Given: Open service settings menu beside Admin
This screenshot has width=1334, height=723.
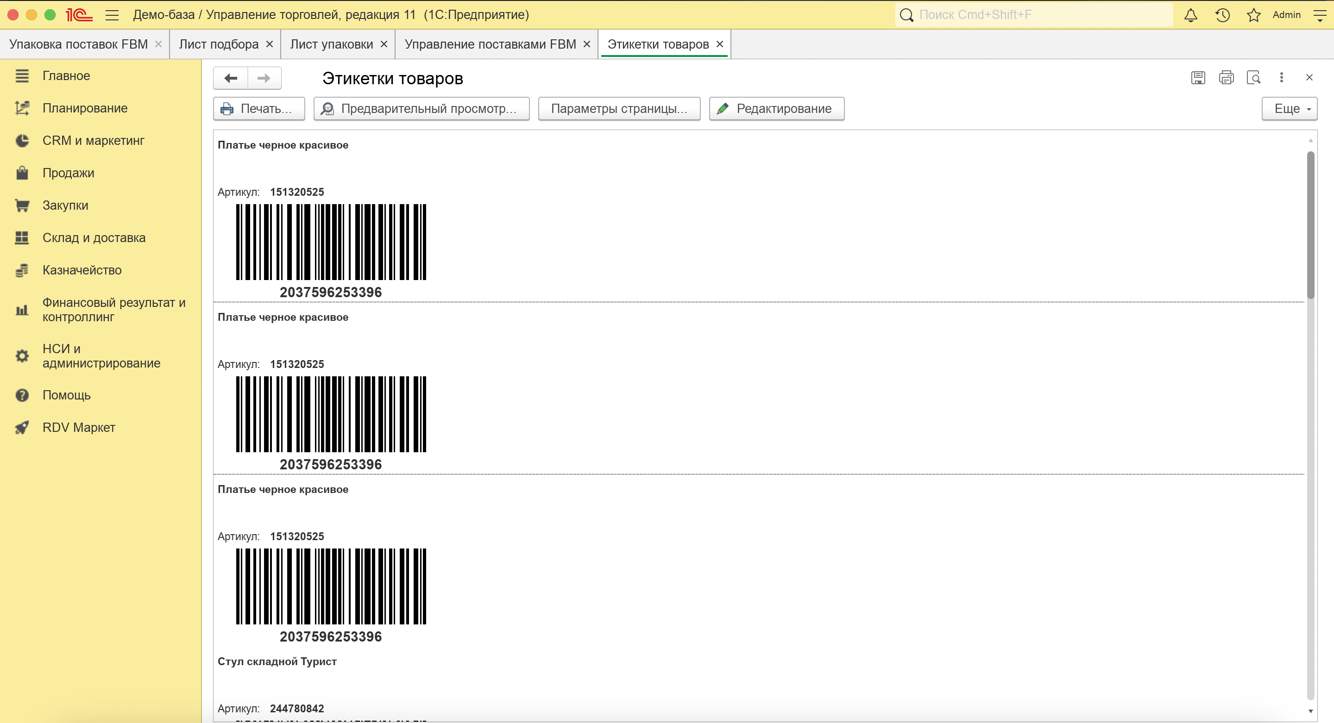Looking at the screenshot, I should (x=1320, y=15).
